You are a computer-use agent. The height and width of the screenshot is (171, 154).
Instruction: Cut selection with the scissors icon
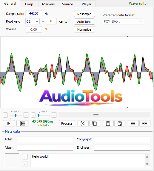pyautogui.click(x=83, y=123)
